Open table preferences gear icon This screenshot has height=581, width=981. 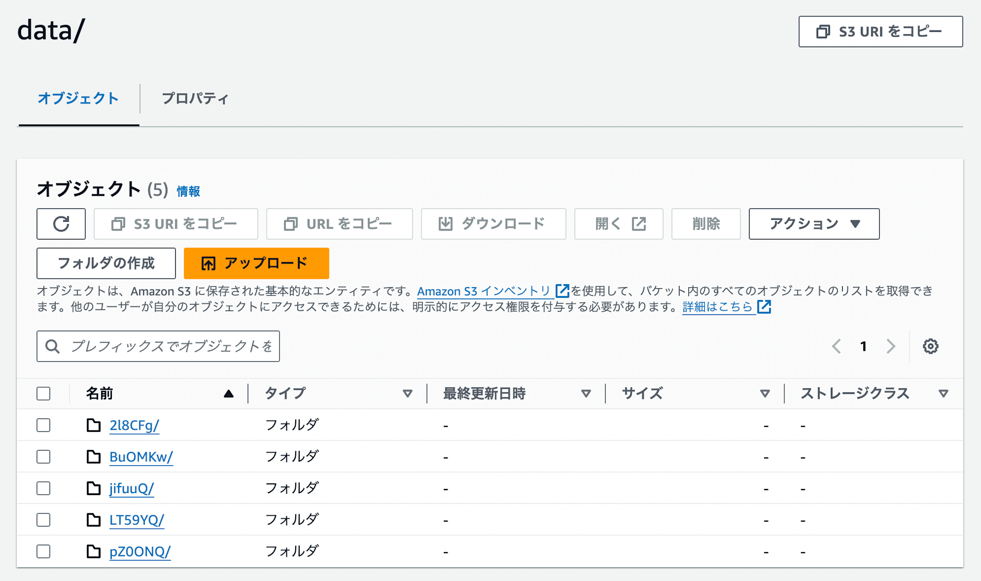(x=930, y=346)
